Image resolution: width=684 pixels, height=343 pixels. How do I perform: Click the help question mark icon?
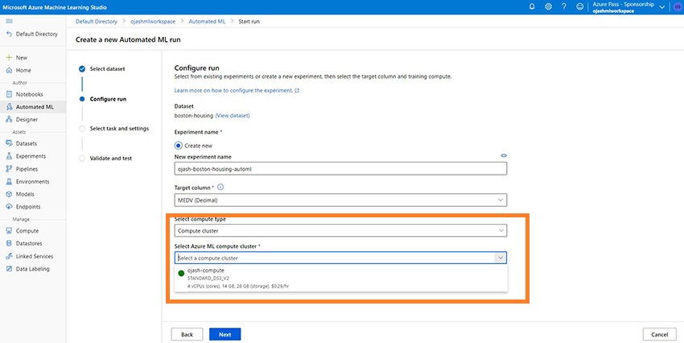(565, 6)
